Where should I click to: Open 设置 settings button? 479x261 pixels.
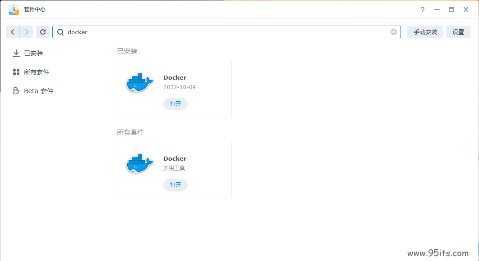(458, 32)
